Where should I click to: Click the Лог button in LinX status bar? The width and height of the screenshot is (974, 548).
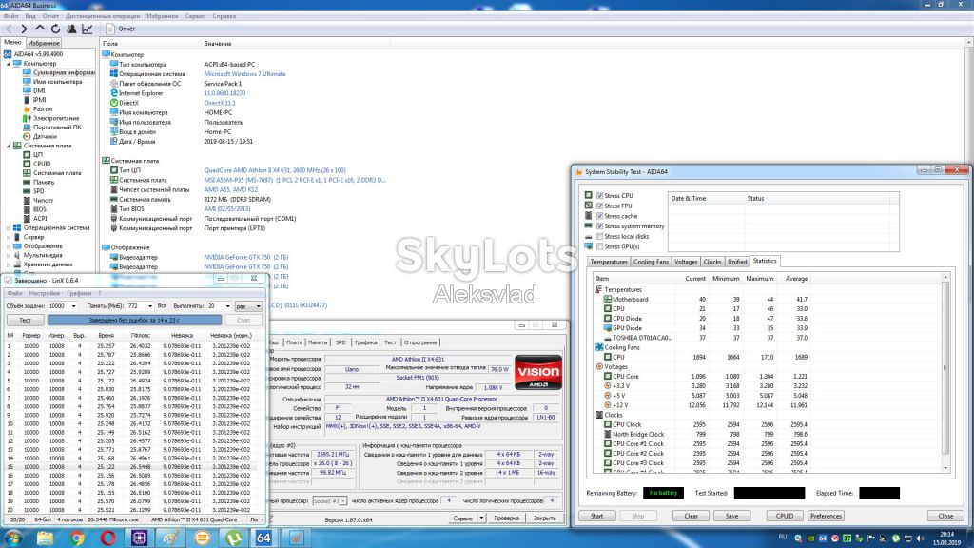pyautogui.click(x=256, y=519)
